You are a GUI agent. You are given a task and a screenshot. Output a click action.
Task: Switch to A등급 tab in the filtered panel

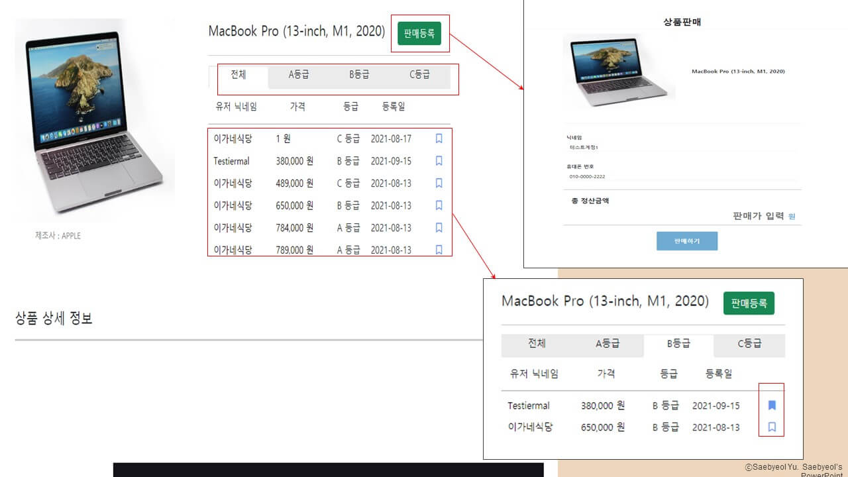(x=608, y=344)
